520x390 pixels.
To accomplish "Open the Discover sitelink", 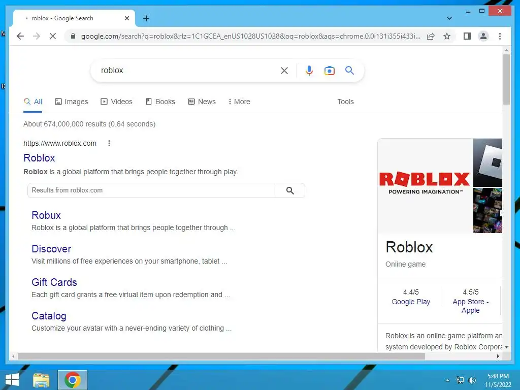I will coord(51,249).
